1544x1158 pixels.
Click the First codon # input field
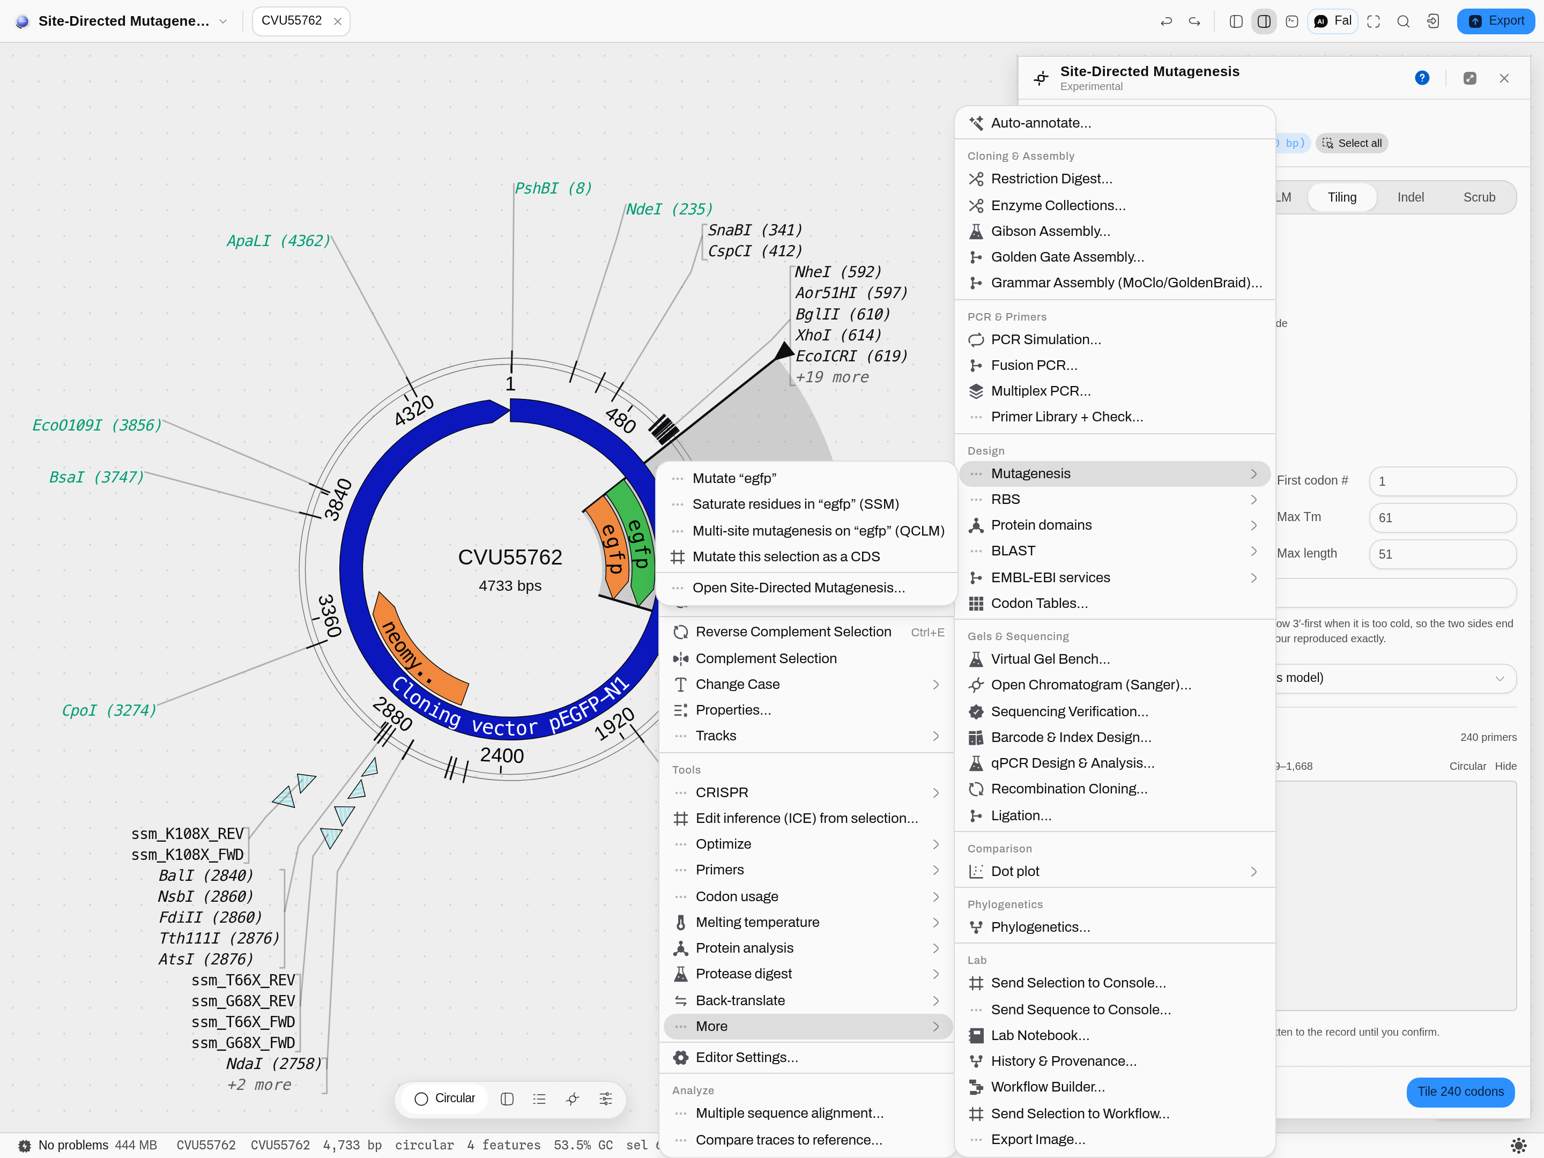[1442, 481]
